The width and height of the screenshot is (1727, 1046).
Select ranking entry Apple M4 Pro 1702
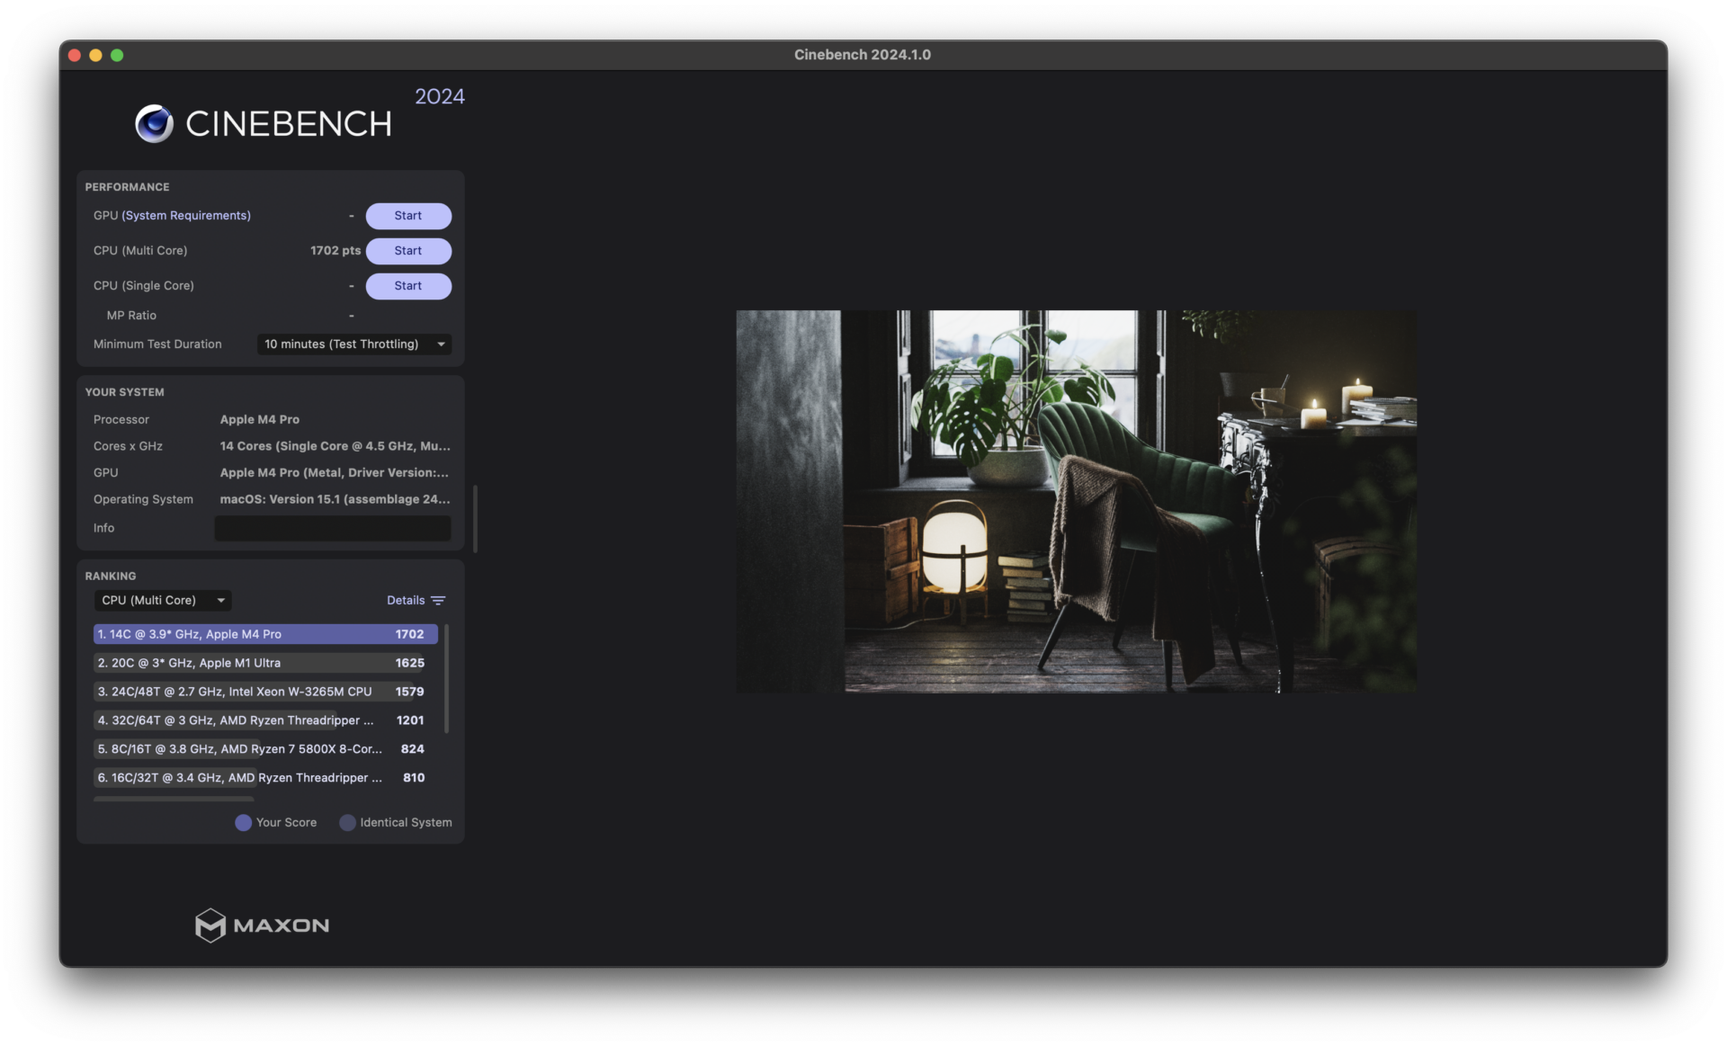pyautogui.click(x=265, y=635)
